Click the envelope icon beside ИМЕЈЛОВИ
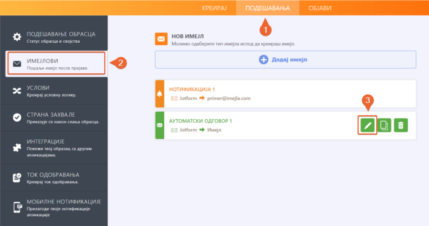429x226 pixels. (17, 64)
